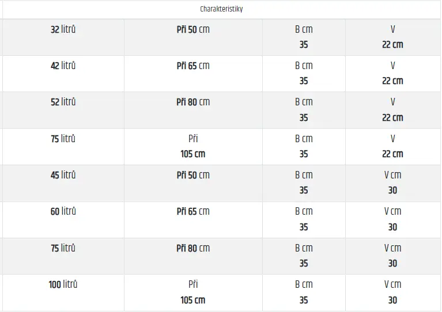Select the 52 litrů volume cell

click(63, 102)
